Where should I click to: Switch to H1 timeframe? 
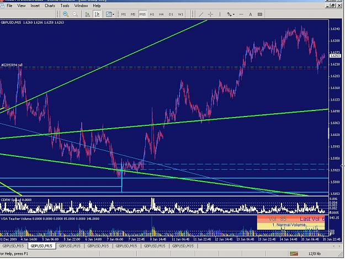point(152,14)
